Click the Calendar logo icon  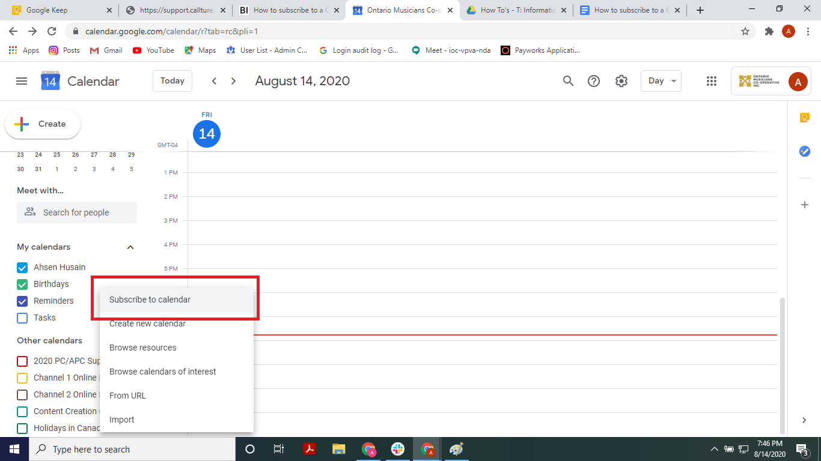[x=50, y=81]
